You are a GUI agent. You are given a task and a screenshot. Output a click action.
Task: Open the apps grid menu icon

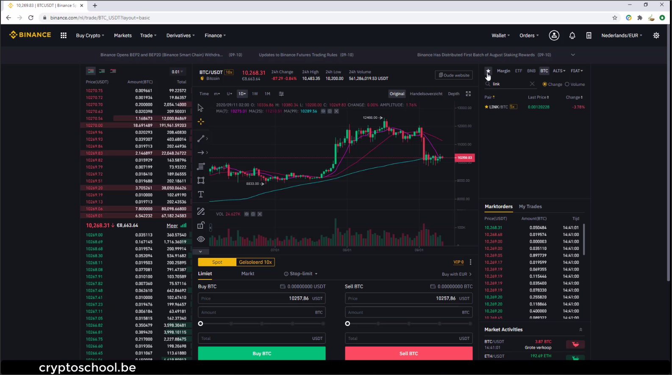click(64, 36)
